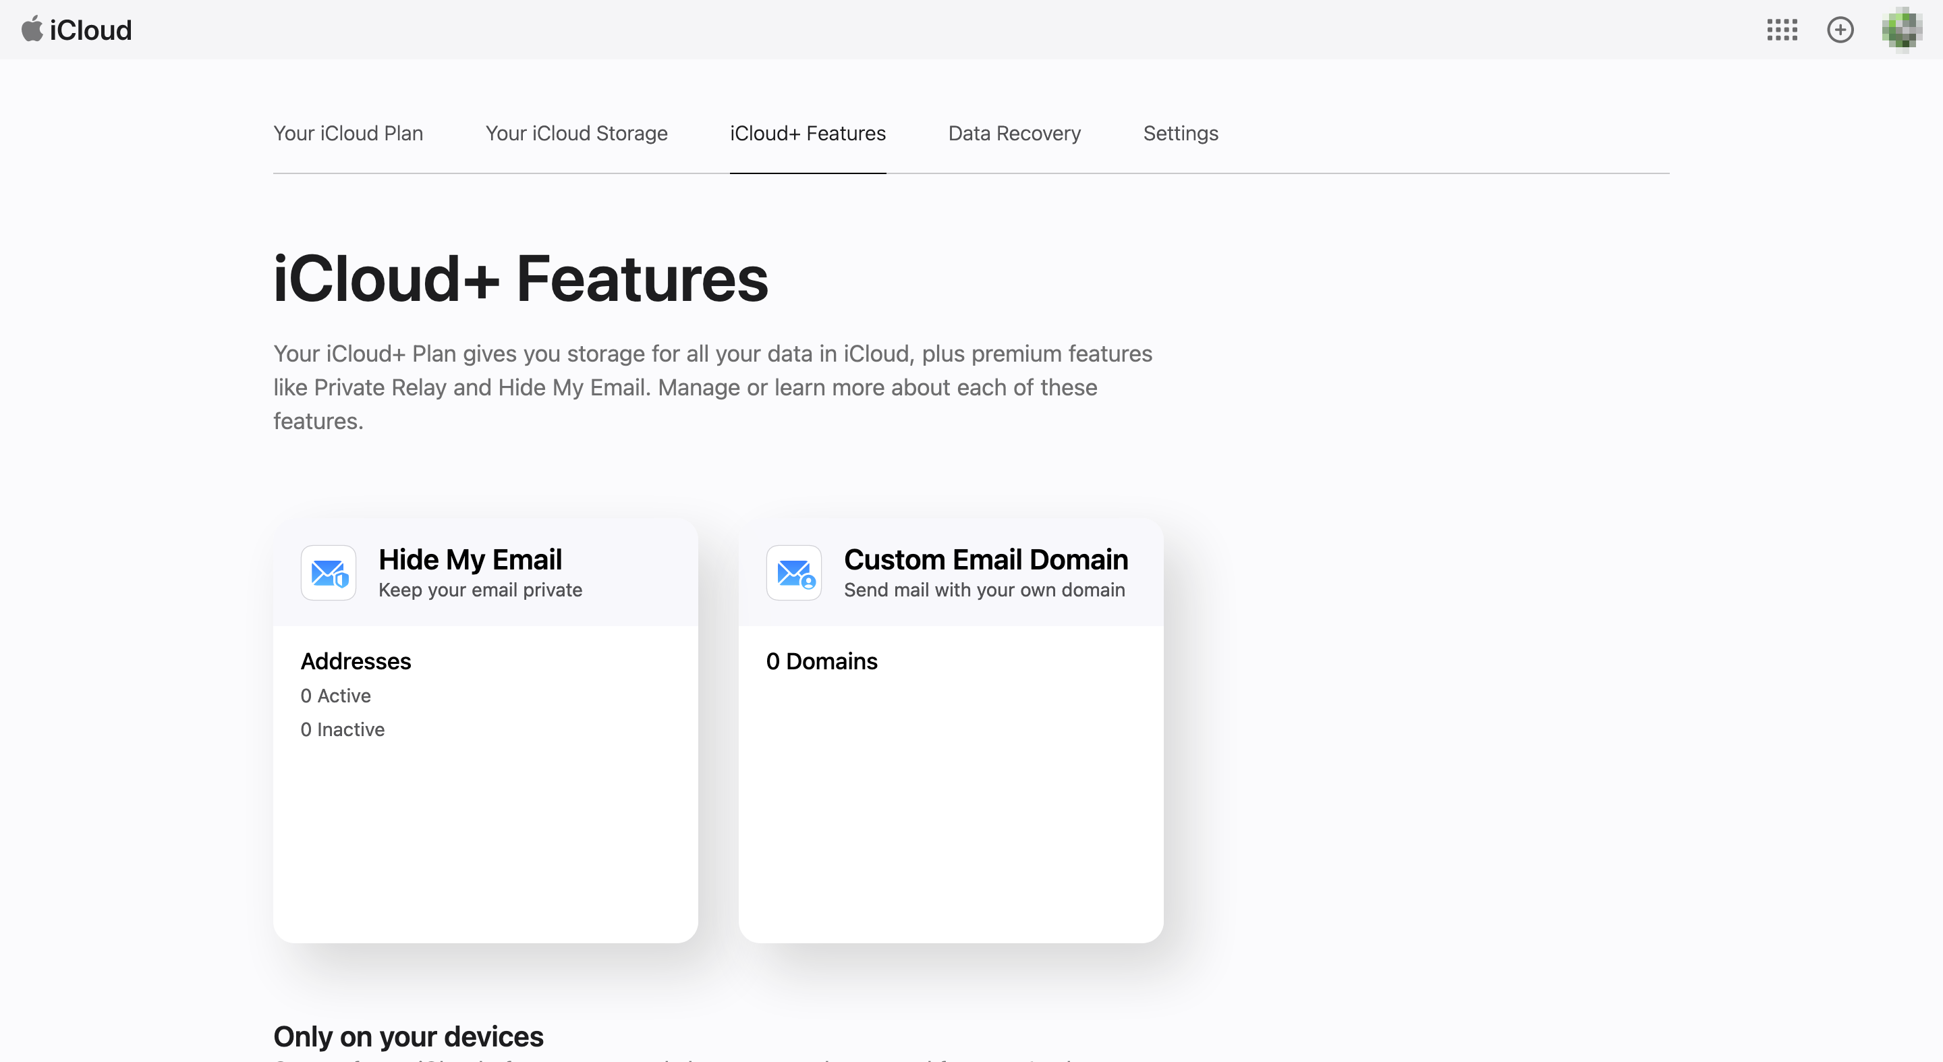Viewport: 1943px width, 1062px height.
Task: Toggle inactive Hide My Email addresses
Action: pyautogui.click(x=343, y=729)
